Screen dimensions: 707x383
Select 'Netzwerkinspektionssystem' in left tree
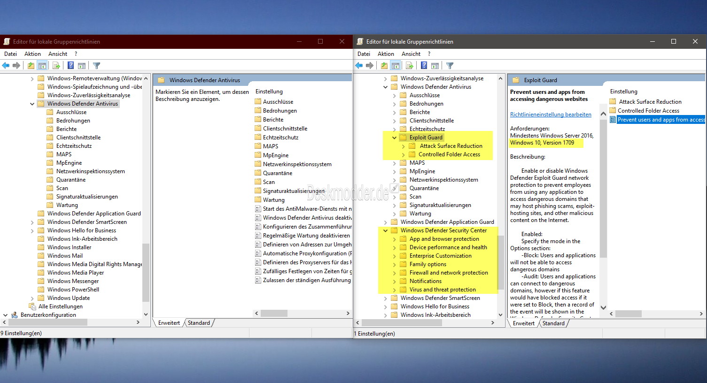91,171
